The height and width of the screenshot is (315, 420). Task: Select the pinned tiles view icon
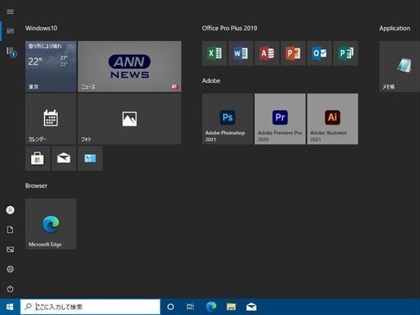pos(10,31)
